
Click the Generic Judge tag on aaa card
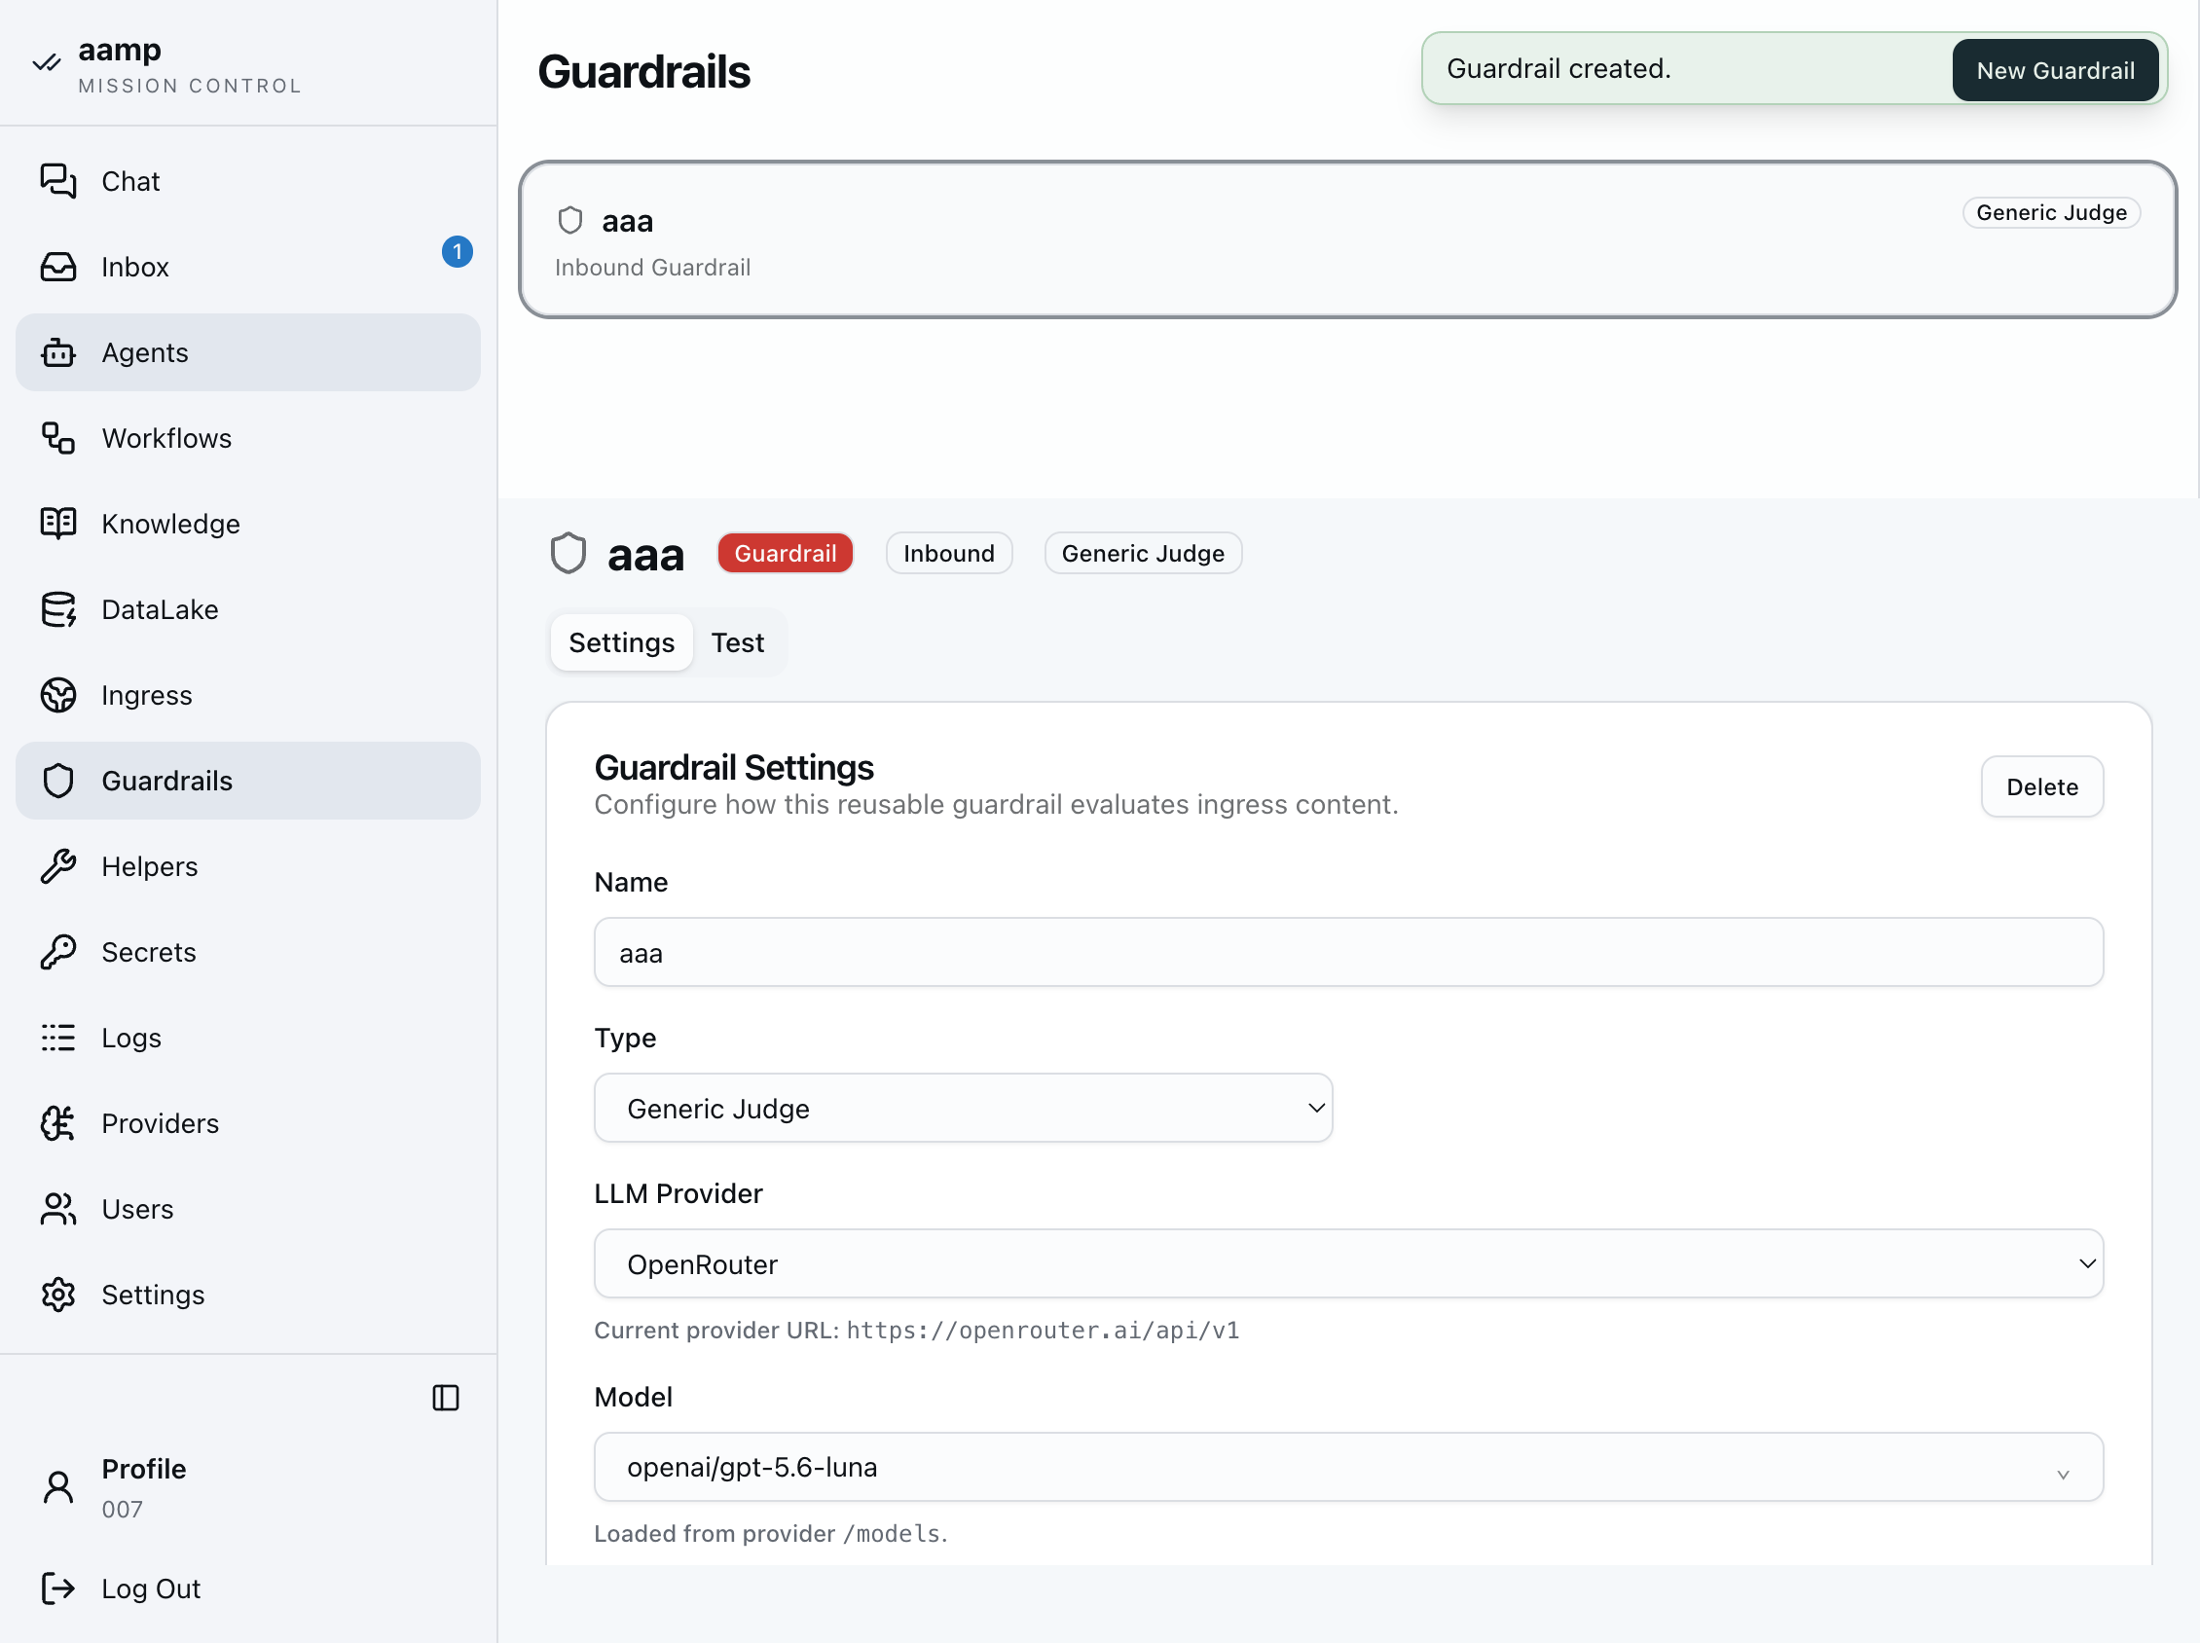tap(2050, 212)
